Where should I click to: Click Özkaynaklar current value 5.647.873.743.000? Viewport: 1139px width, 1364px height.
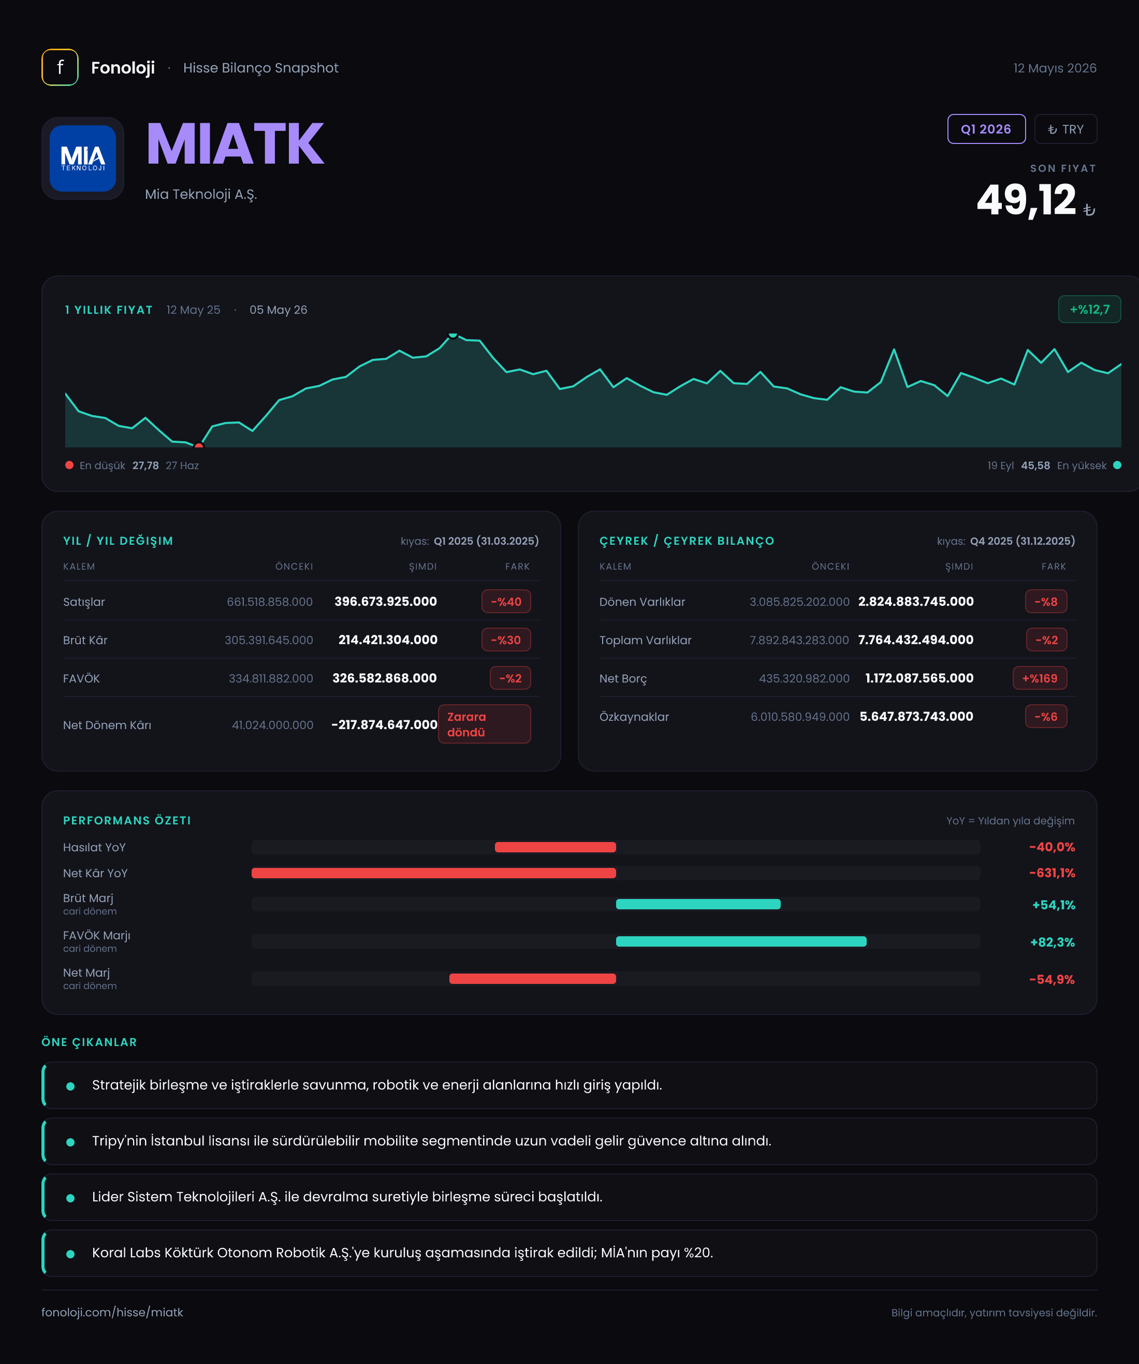[x=916, y=716]
